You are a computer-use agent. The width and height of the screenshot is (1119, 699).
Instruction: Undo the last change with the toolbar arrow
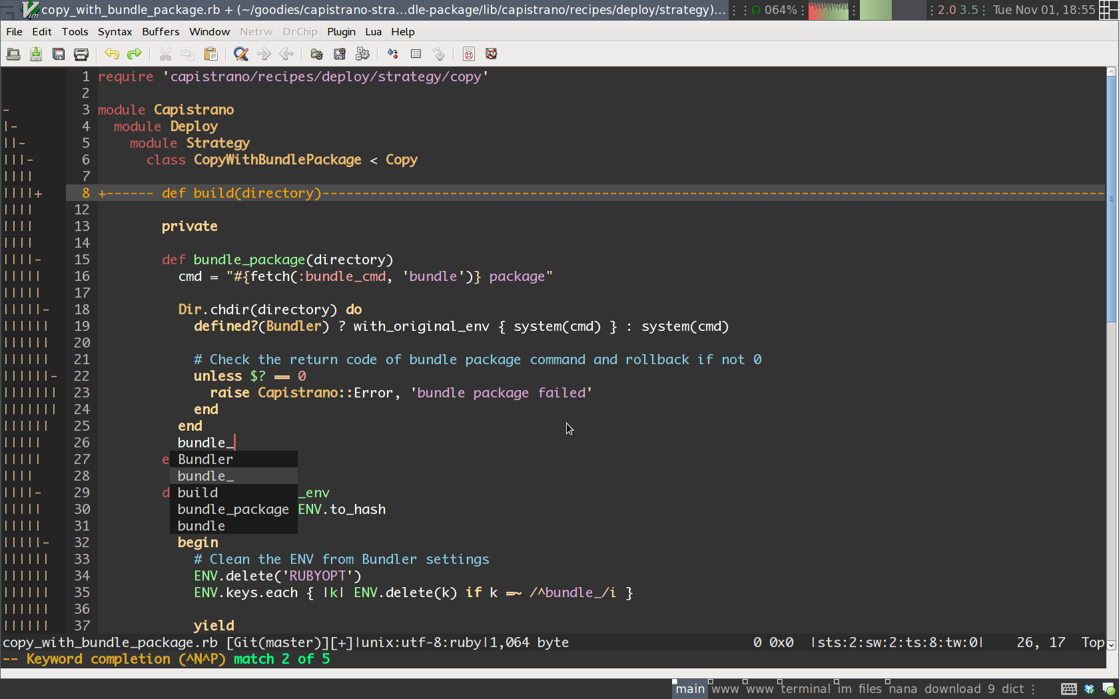coord(112,54)
